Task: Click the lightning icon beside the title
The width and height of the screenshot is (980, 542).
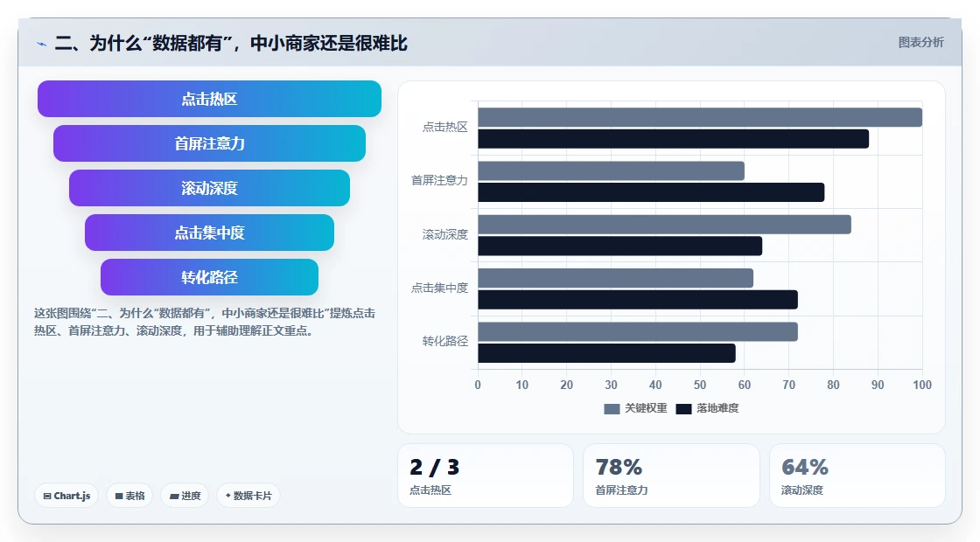Action: coord(42,44)
